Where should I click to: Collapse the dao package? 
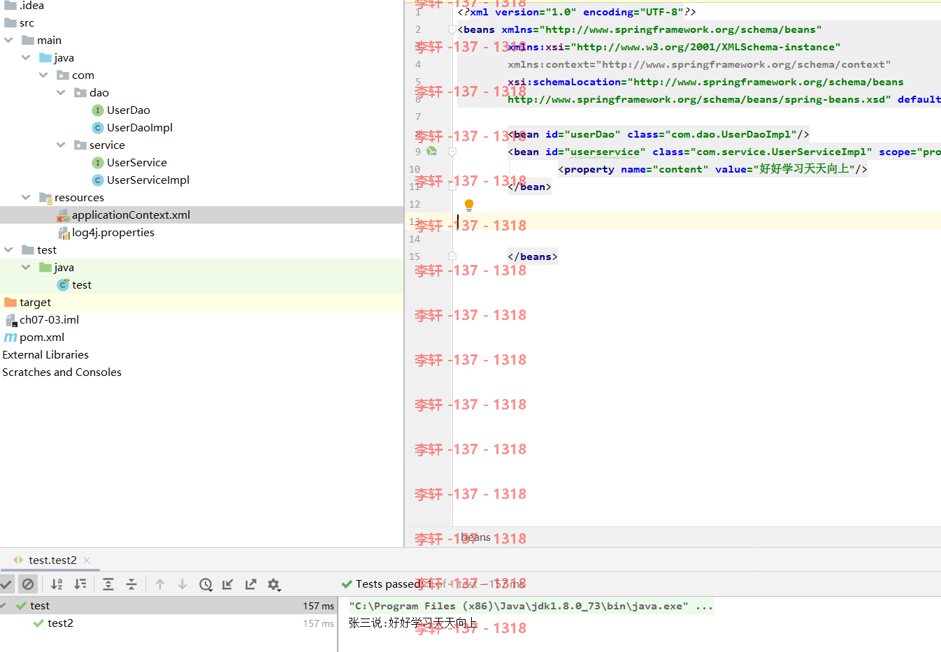[61, 93]
